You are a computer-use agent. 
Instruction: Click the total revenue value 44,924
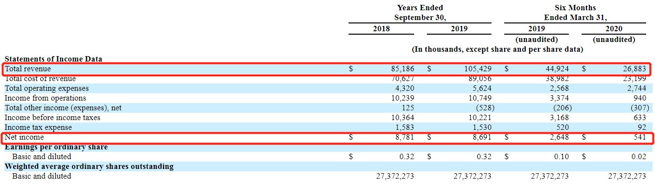point(557,69)
